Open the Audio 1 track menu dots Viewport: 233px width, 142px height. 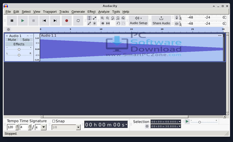[31, 36]
